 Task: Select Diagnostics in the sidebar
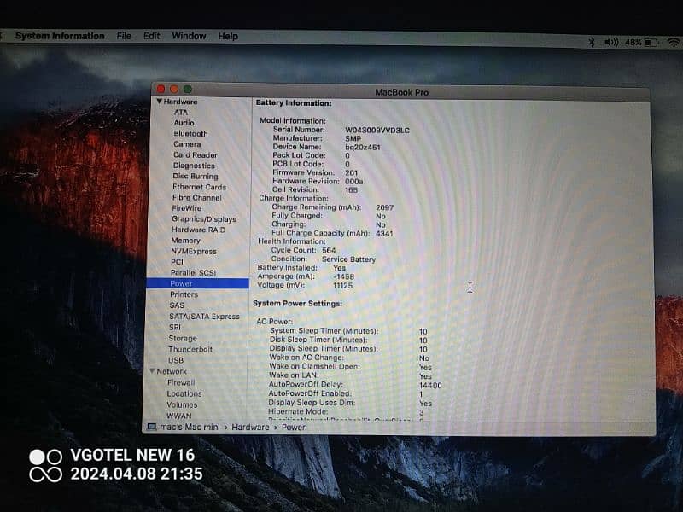pos(194,166)
